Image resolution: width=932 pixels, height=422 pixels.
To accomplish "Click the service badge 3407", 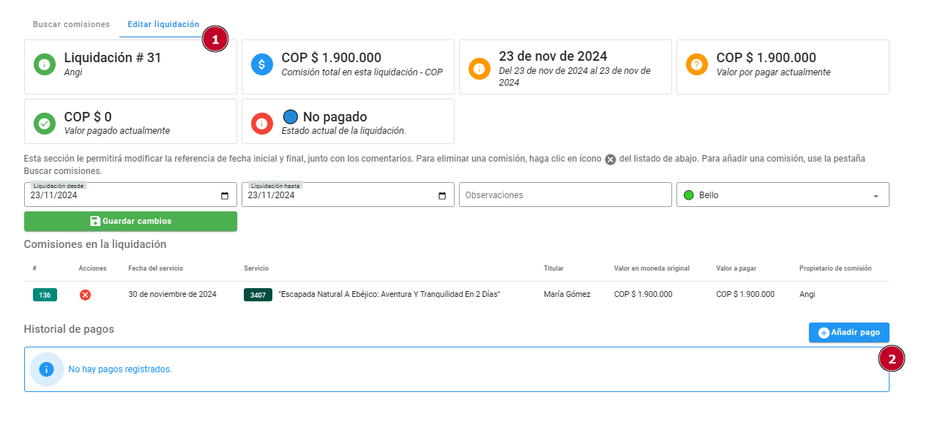I will pos(258,295).
